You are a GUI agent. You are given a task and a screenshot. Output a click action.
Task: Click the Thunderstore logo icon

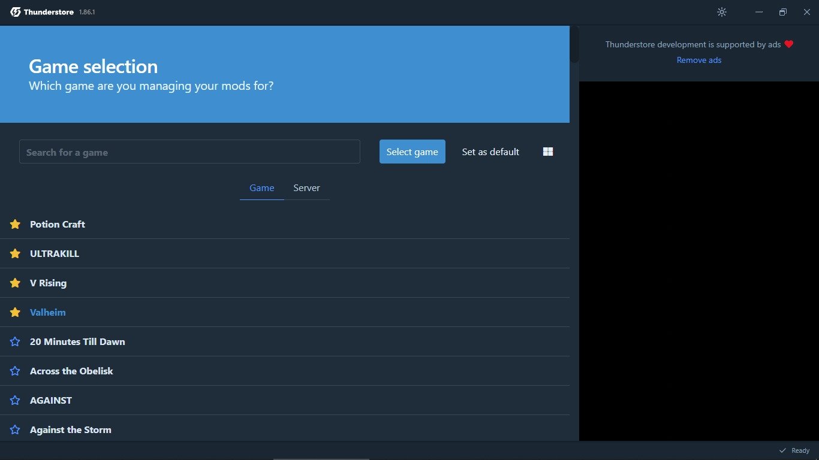click(16, 12)
